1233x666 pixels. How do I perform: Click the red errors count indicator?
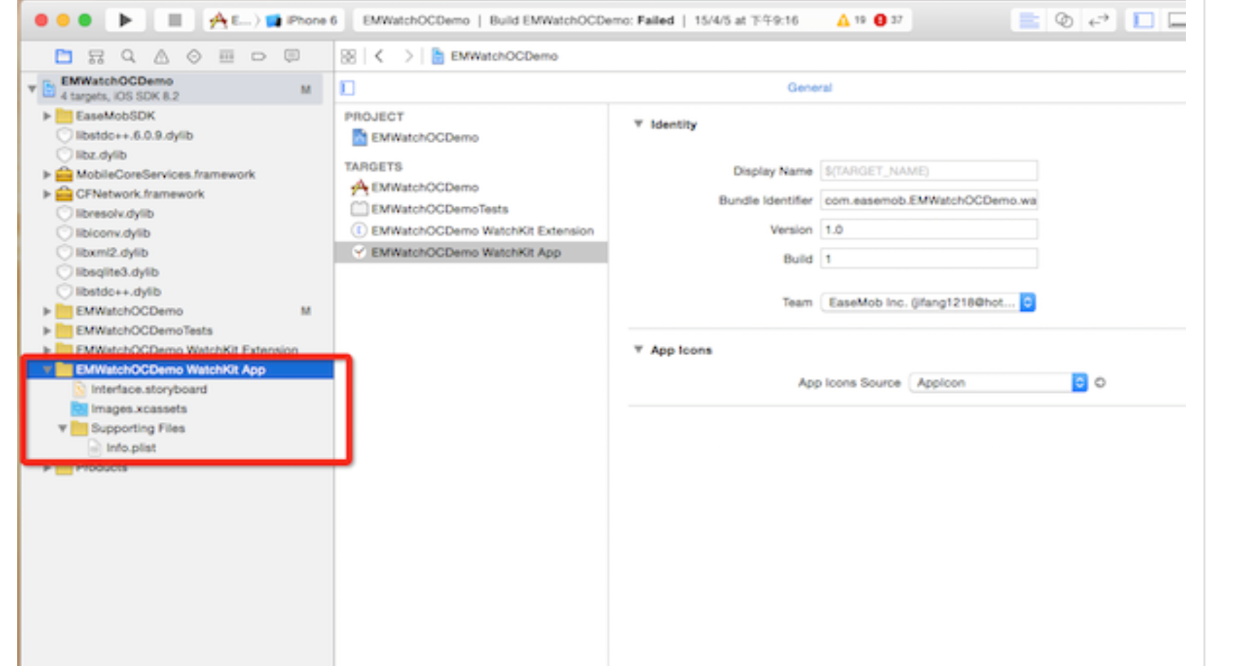(x=889, y=20)
